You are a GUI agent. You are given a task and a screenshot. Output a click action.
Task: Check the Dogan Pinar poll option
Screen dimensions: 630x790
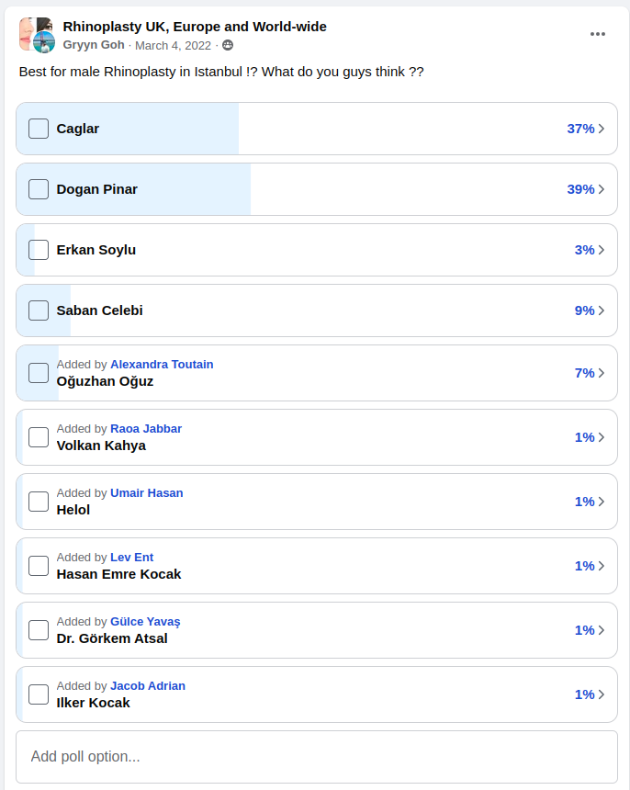pyautogui.click(x=39, y=189)
